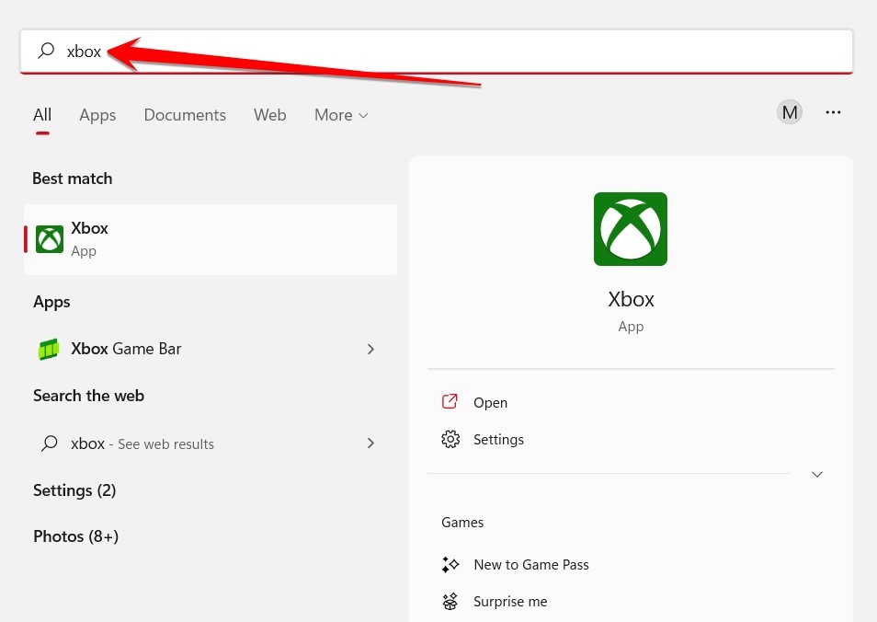Click the New to Game Pass sparkle icon
The width and height of the screenshot is (877, 622).
pos(450,564)
